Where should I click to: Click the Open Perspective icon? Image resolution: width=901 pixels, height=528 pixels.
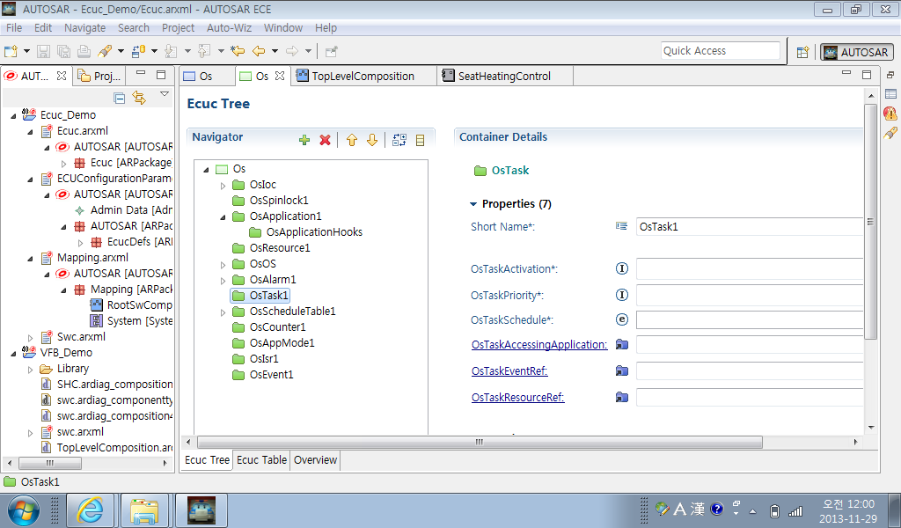click(x=802, y=52)
